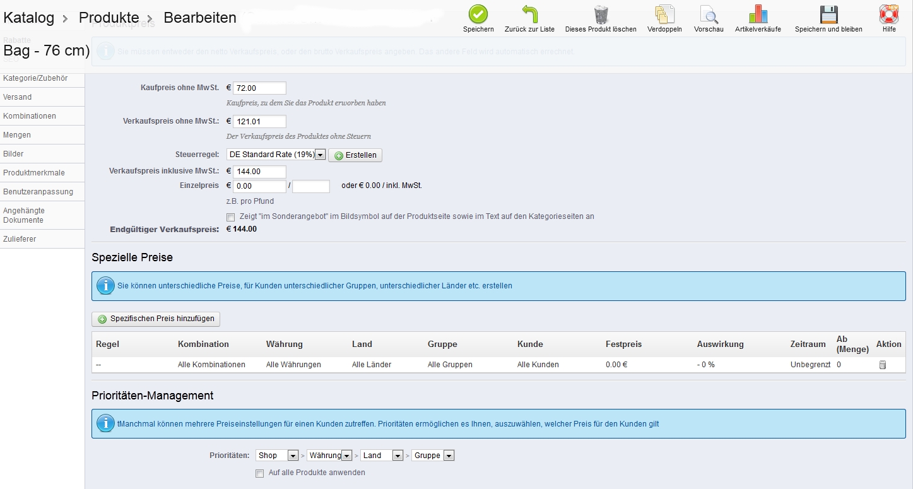Viewport: 913px width, 489px height.
Task: Go to the Bilder tab
Action: click(42, 154)
